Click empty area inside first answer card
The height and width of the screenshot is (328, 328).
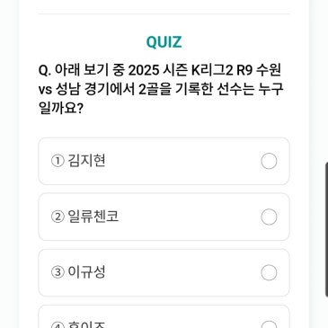pyautogui.click(x=182, y=161)
